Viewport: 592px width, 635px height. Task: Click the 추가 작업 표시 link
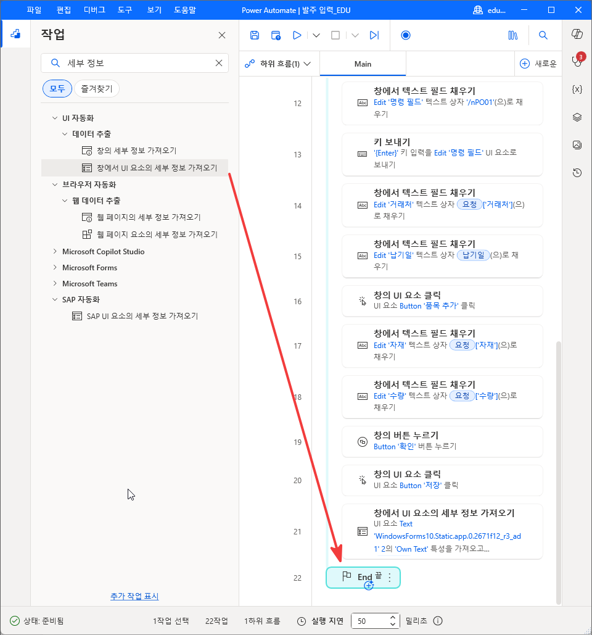click(x=134, y=596)
